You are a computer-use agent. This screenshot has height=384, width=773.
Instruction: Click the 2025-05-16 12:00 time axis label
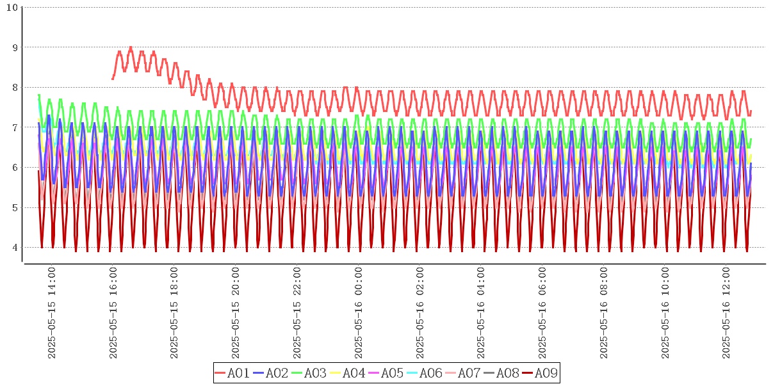(726, 314)
